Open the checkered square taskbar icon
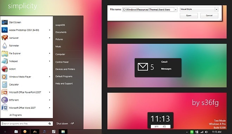The image size is (232, 134). click(x=53, y=132)
